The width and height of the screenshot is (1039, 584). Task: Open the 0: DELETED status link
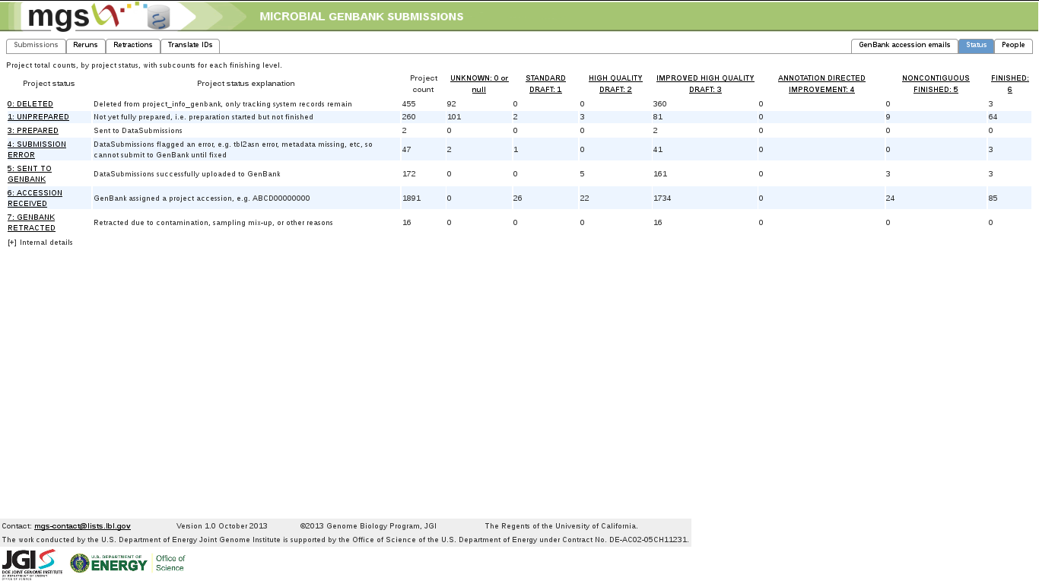coord(30,104)
